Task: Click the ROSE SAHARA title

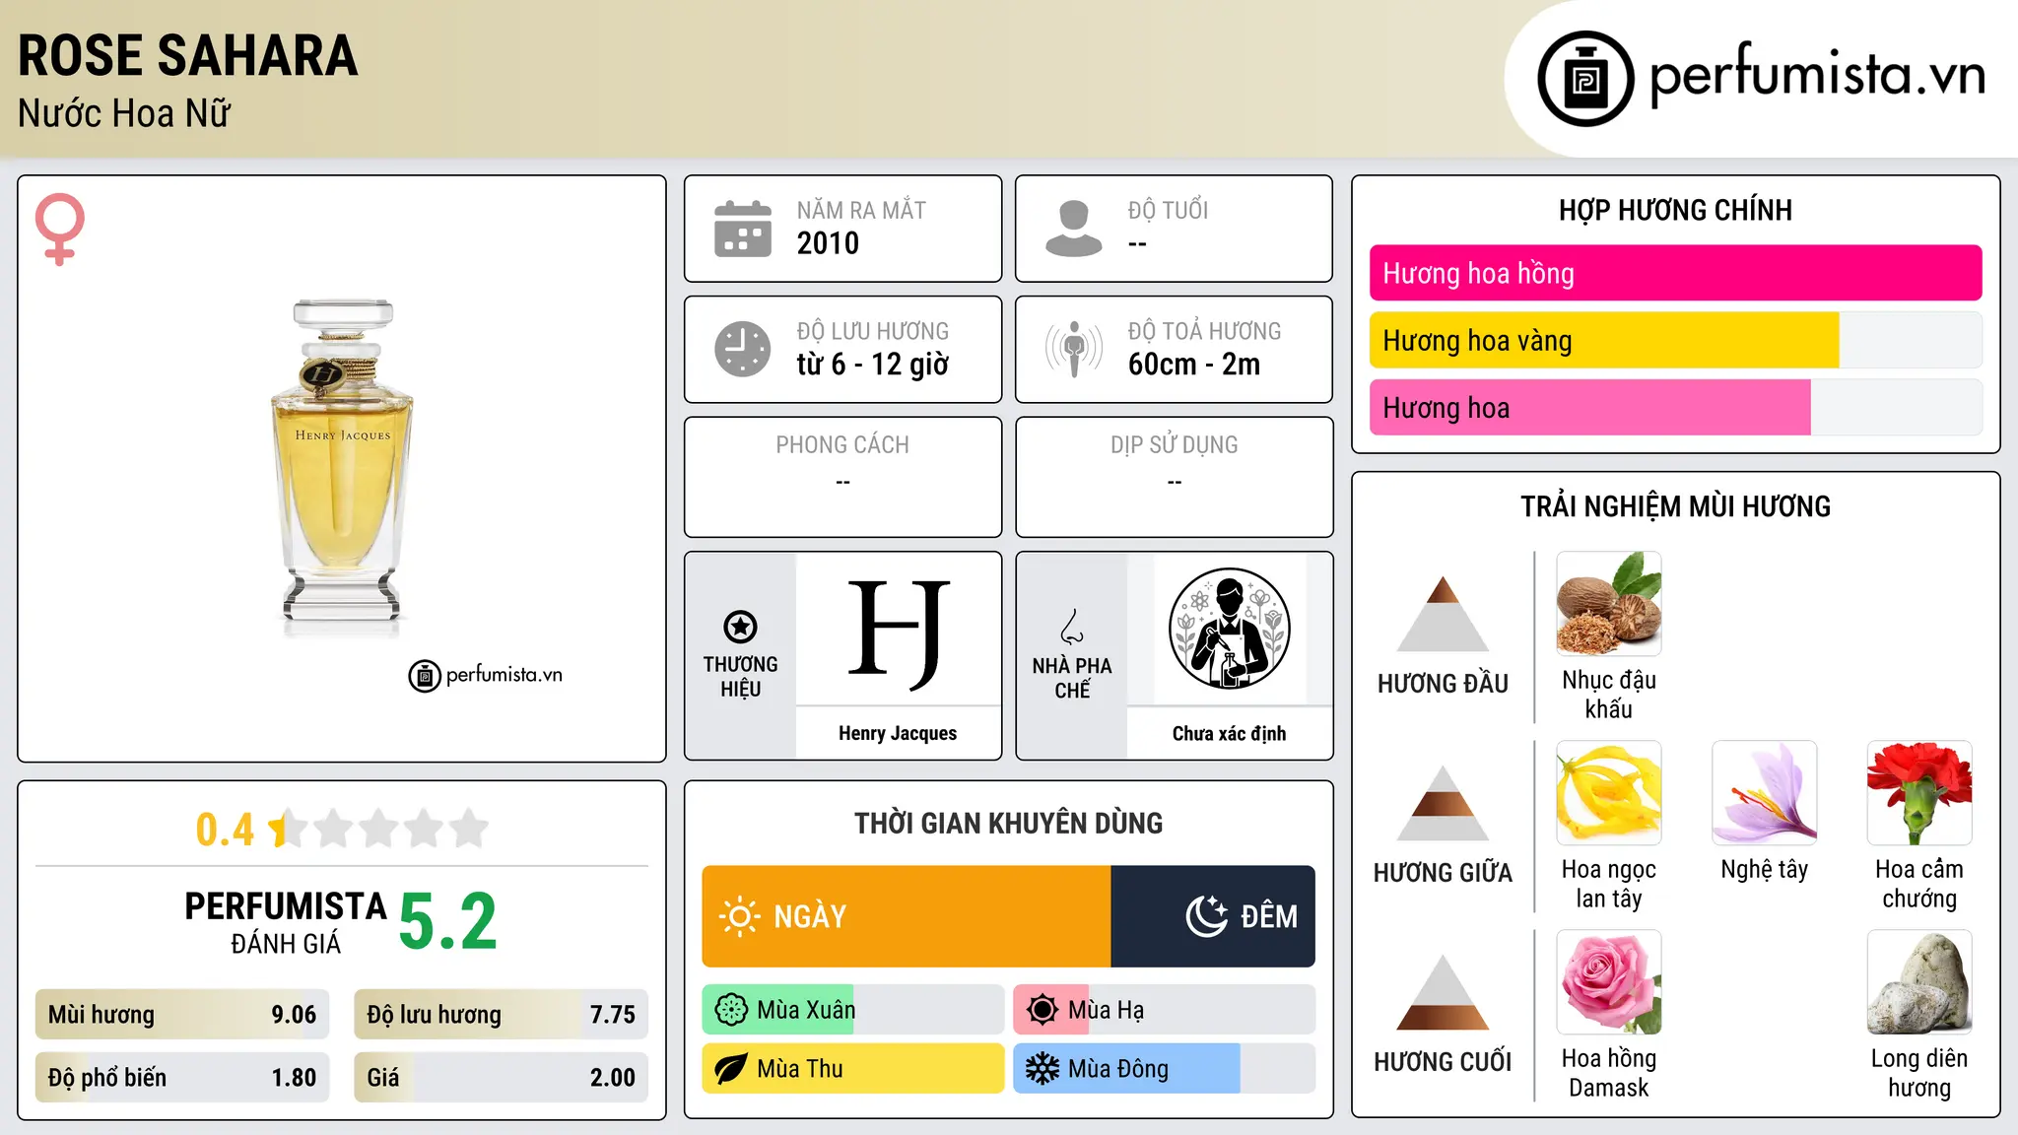Action: click(187, 55)
